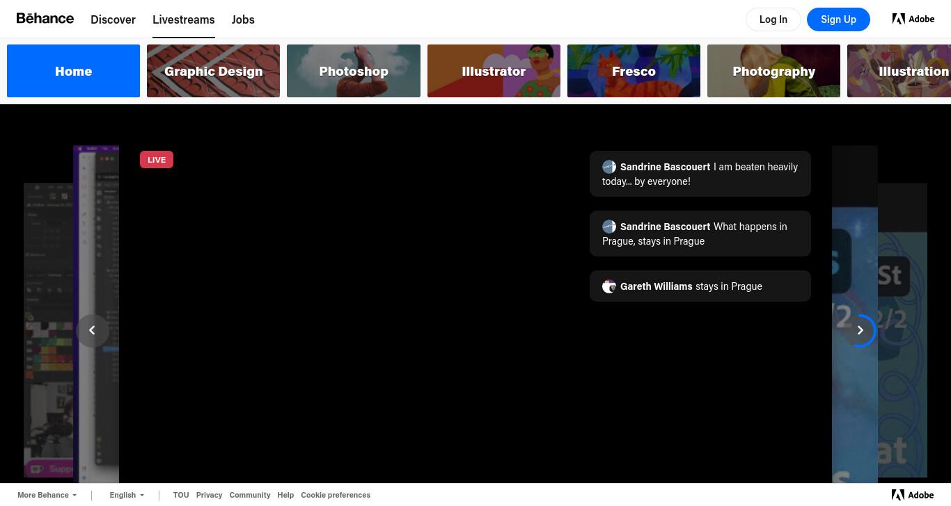Select the Illustration category tile
Image resolution: width=951 pixels, height=506 pixels.
pos(899,71)
